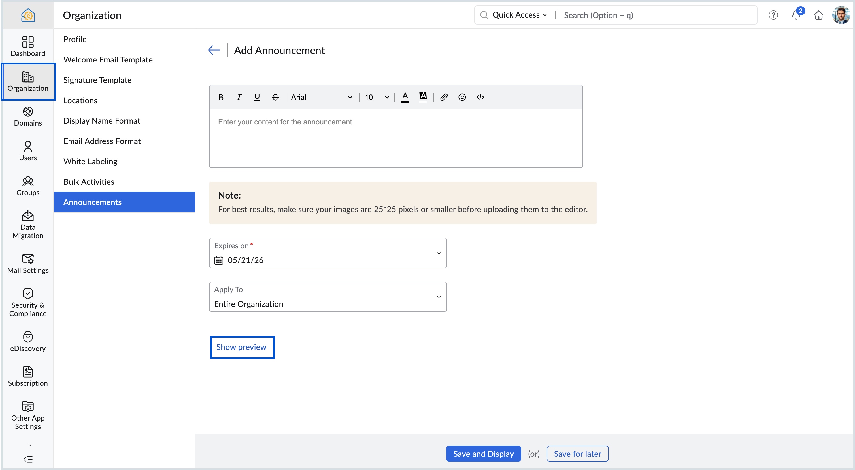Toggle italic formatting in editor
Image resolution: width=855 pixels, height=470 pixels.
[x=239, y=97]
